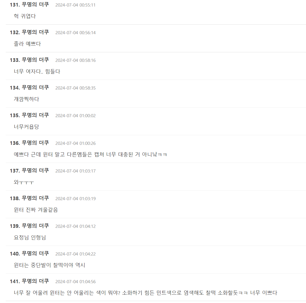The image size is (306, 303).
Task: Click timestamp 2024-07-04 00:58:16
Action: pyautogui.click(x=76, y=60)
